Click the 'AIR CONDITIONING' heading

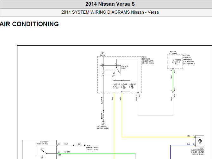point(29,24)
